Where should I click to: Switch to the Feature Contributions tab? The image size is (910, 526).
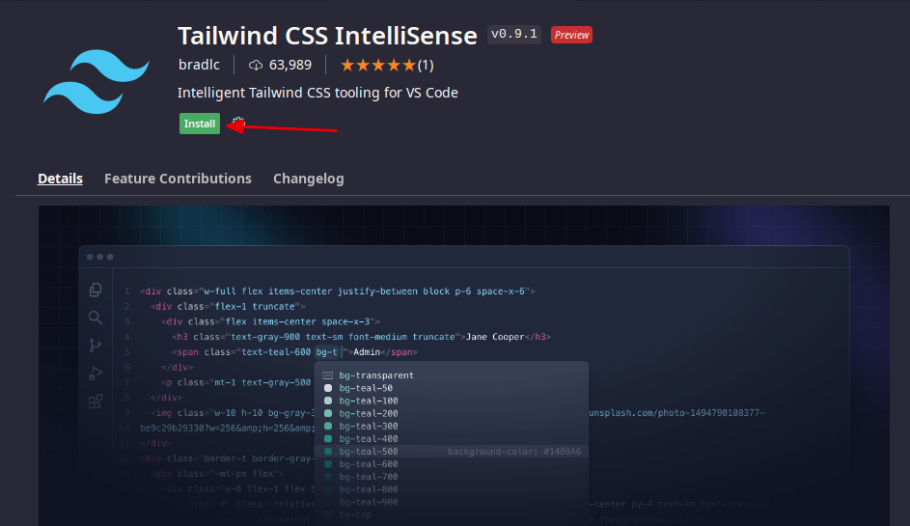(178, 179)
